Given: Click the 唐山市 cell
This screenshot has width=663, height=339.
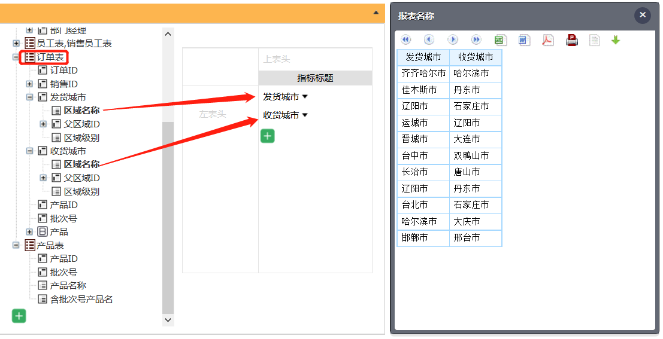Looking at the screenshot, I should point(476,172).
